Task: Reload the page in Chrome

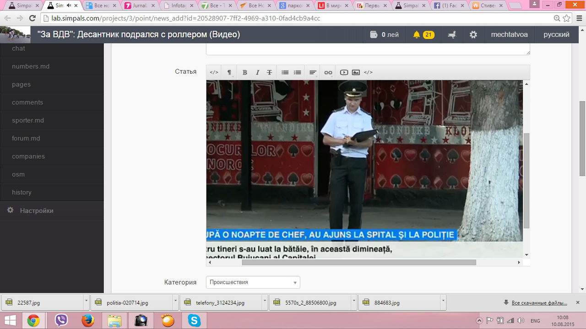Action: click(32, 18)
